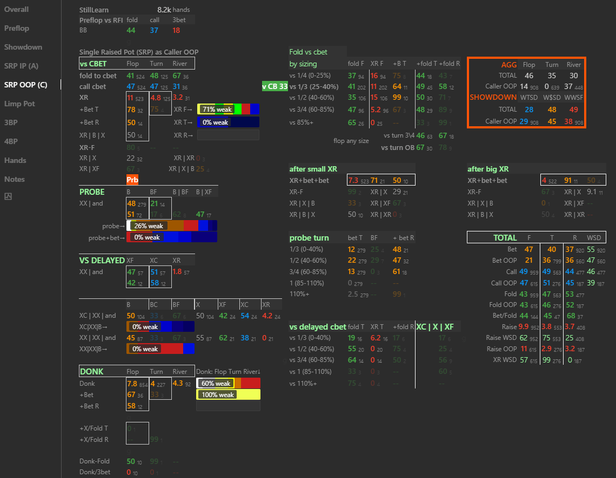Click the chart icon below Notes in sidebar
The width and height of the screenshot is (616, 478).
tap(8, 196)
